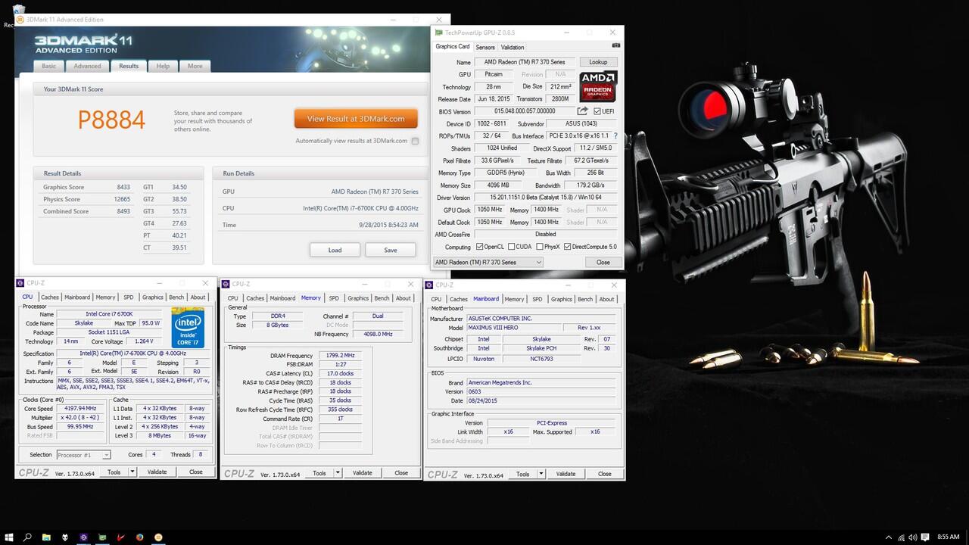Click the P8884 score text
969x545 pixels.
111,119
